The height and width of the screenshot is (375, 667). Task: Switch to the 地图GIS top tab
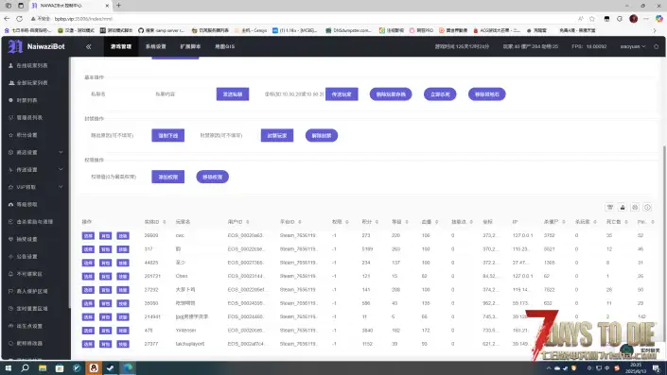[224, 46]
